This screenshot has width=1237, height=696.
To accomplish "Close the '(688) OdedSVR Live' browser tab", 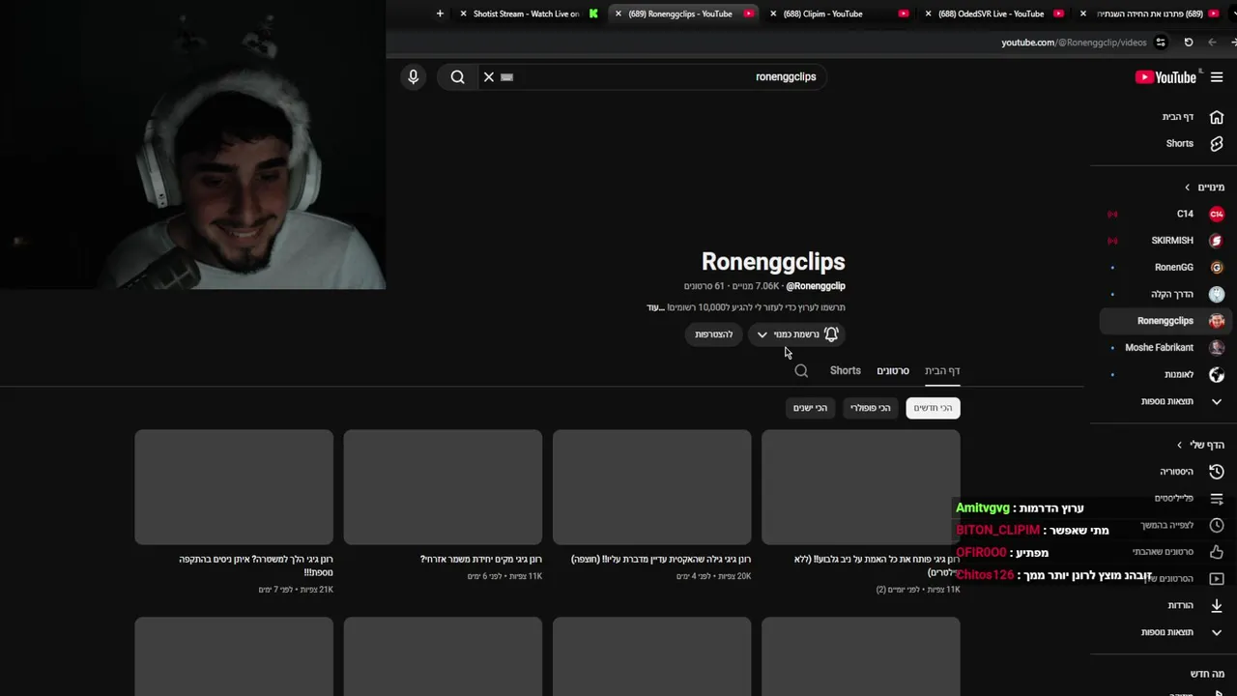I will [928, 14].
